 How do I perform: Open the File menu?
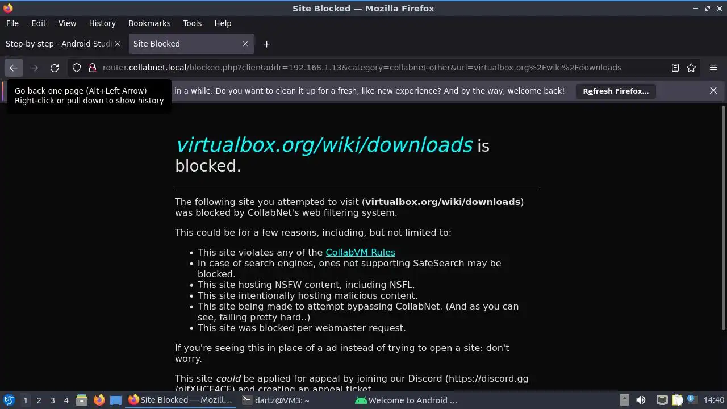pos(12,23)
